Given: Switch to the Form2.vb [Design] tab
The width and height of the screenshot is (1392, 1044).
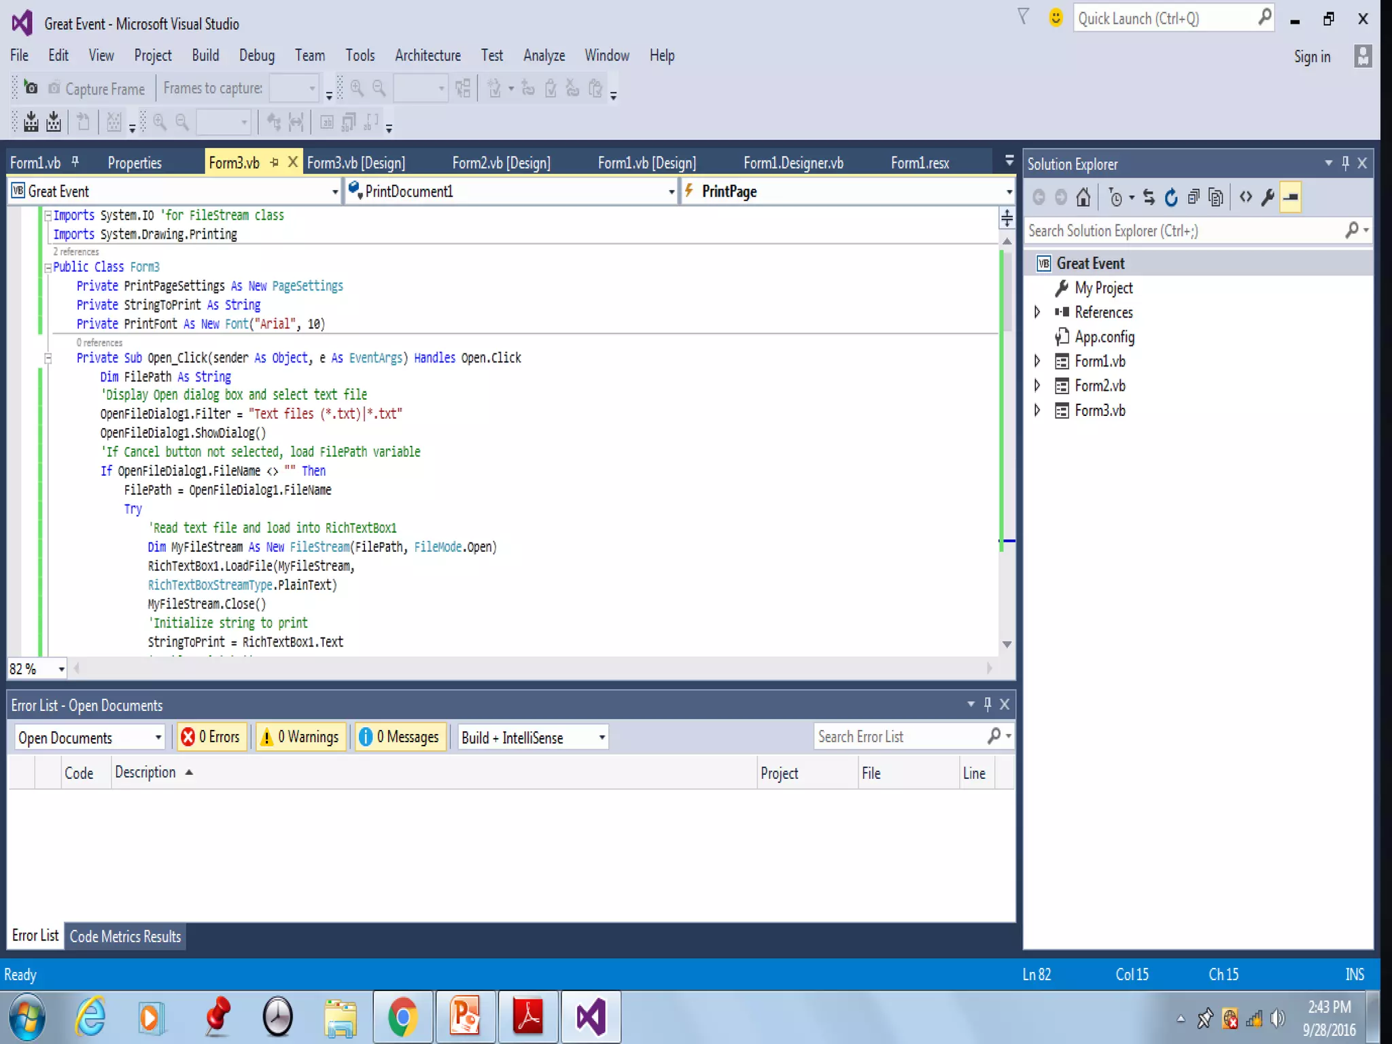Looking at the screenshot, I should 501,163.
